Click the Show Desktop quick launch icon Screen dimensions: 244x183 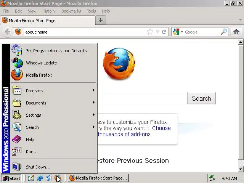click(31, 178)
